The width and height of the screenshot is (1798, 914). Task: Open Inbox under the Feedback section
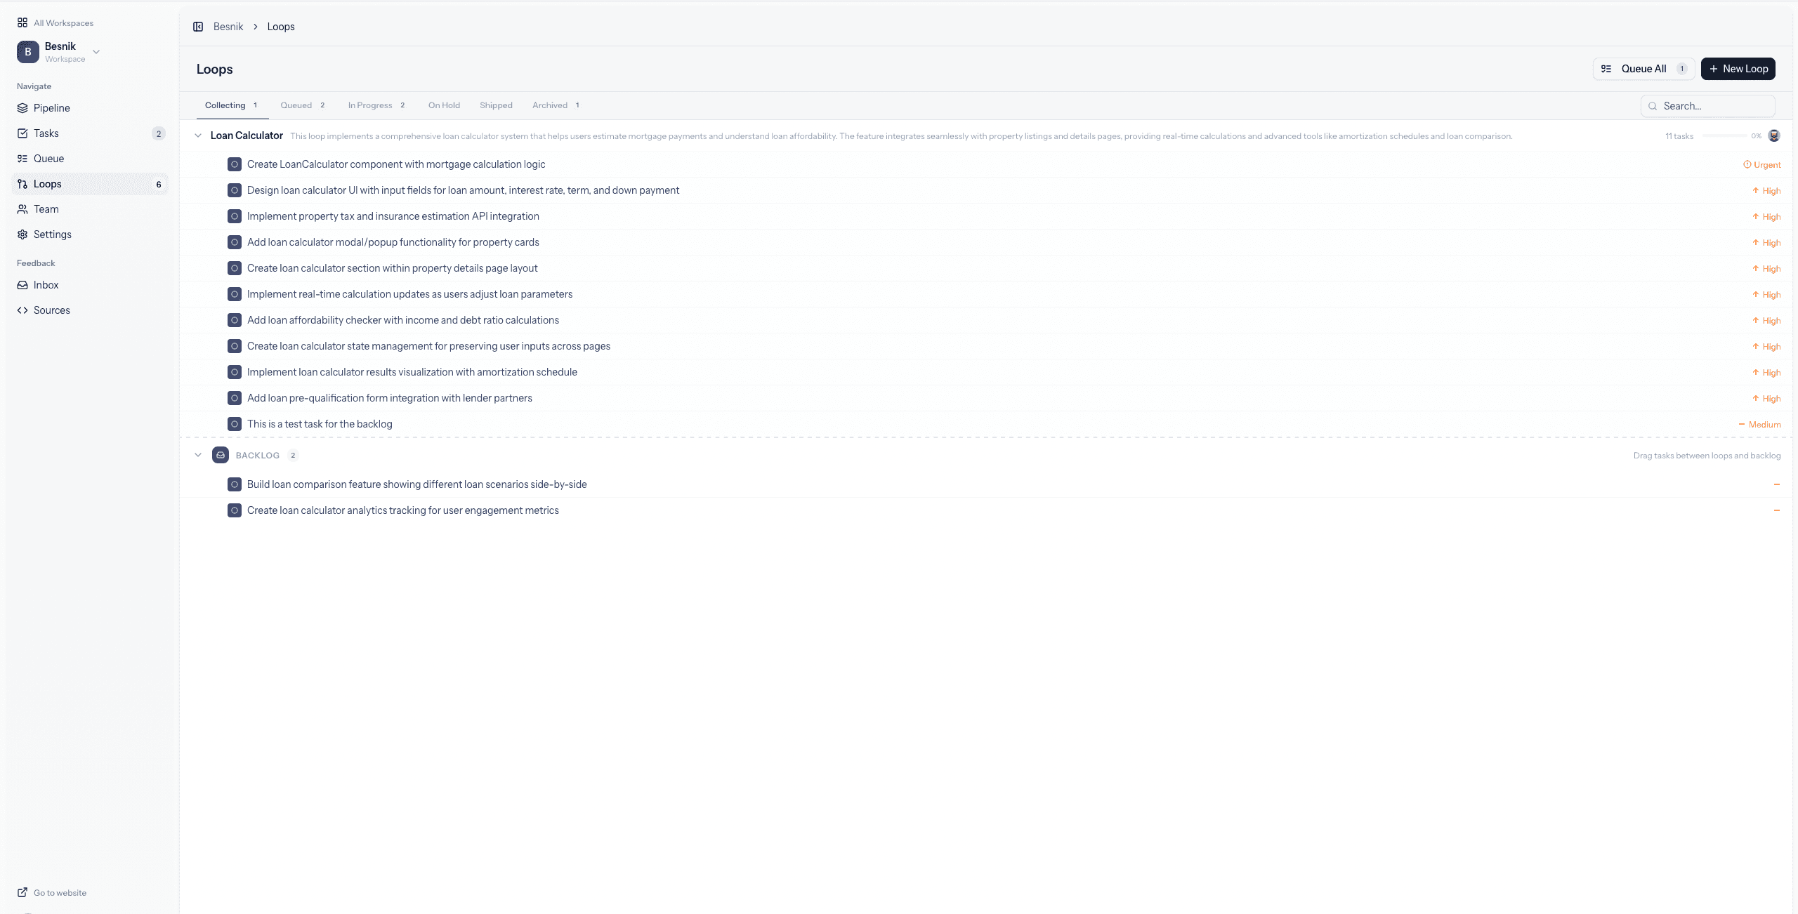click(x=22, y=285)
